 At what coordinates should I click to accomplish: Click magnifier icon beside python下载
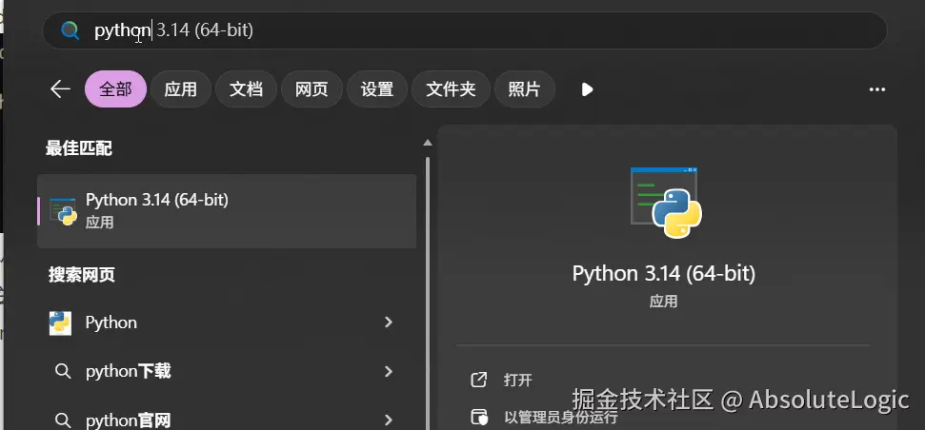tap(63, 372)
